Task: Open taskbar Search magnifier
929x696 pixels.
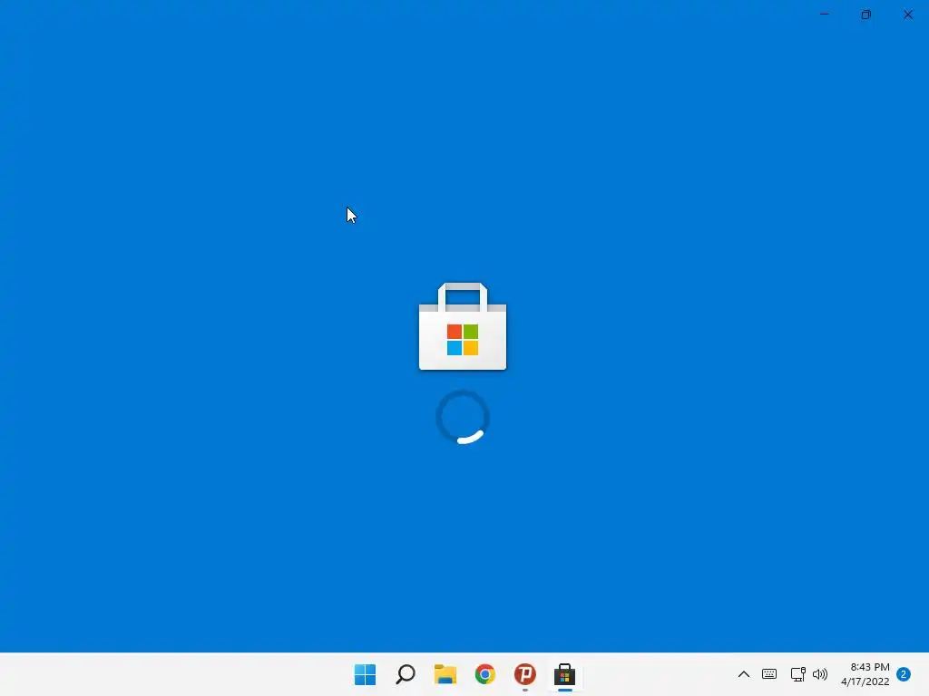Action: point(406,674)
